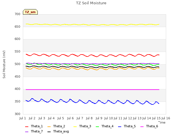The image size is (183, 137).
Task: Select Theta_5 legend entry
Action: click(x=127, y=126)
